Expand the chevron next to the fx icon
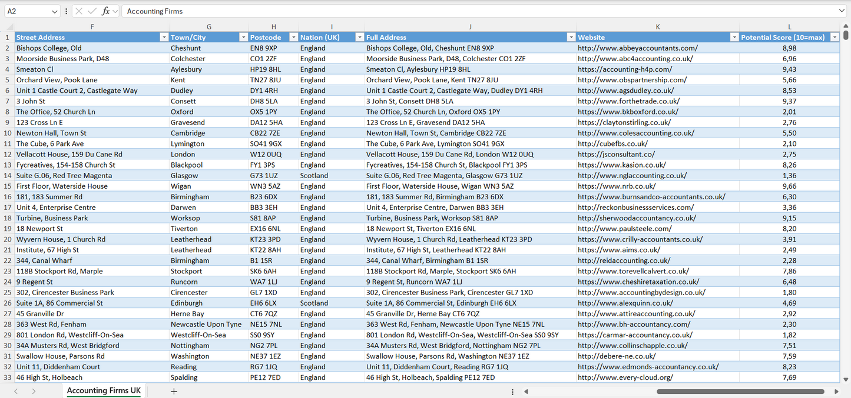Image resolution: width=851 pixels, height=398 pixels. click(x=114, y=11)
